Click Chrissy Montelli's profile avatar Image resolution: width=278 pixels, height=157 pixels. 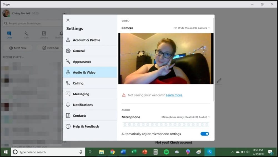coord(6,13)
